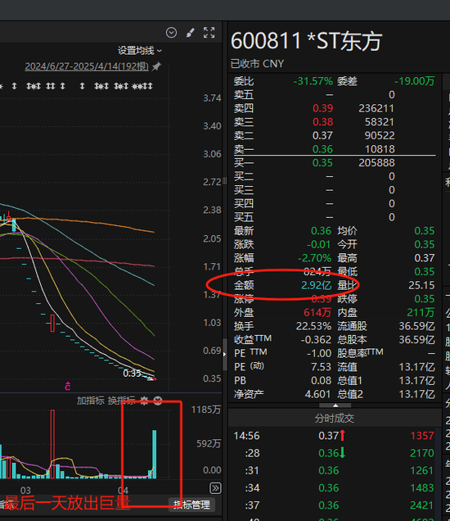Screen dimensions: 450x521
Task: Click the event markers row above chart
Action: [76, 86]
